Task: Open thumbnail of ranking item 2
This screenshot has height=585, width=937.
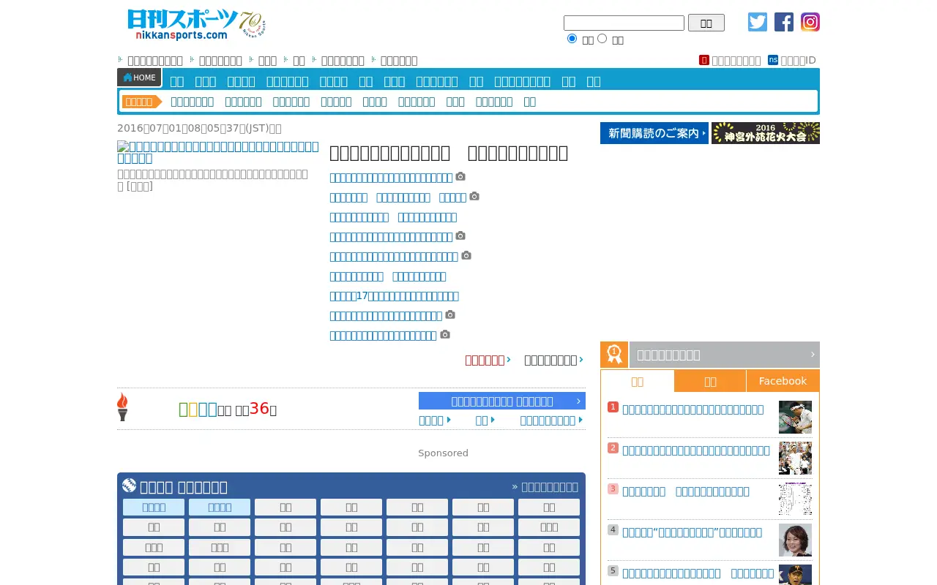Action: tap(795, 458)
